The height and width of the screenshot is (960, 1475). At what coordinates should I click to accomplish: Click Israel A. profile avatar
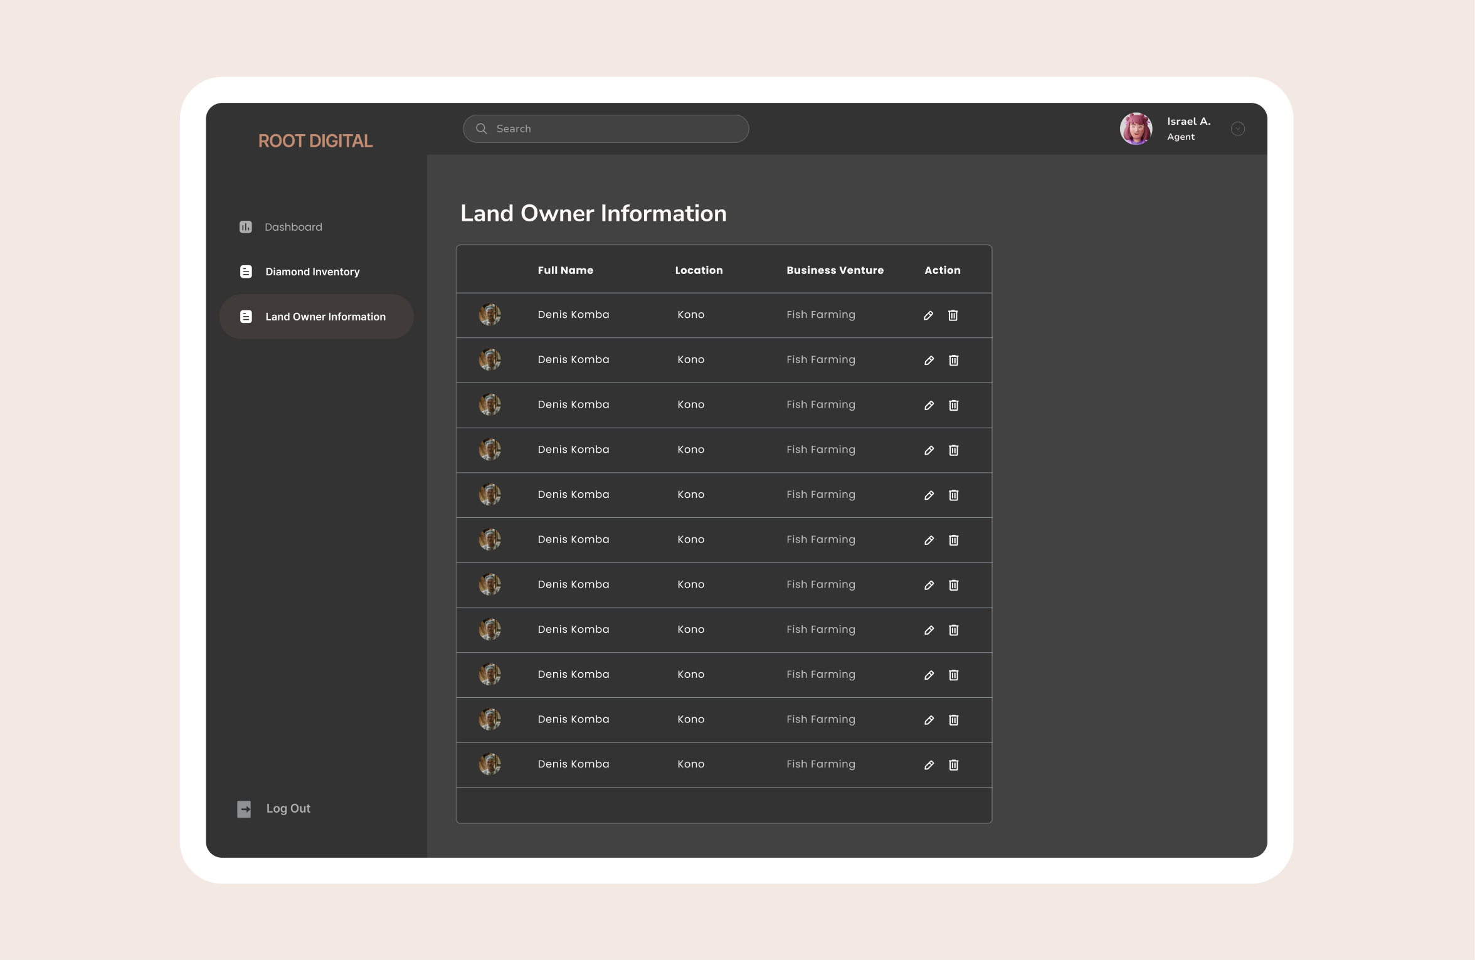(1136, 129)
